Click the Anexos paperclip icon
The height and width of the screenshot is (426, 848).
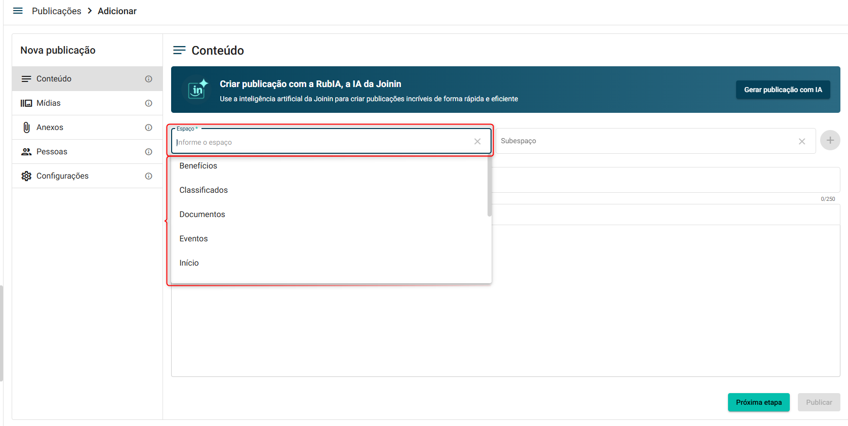coord(26,127)
